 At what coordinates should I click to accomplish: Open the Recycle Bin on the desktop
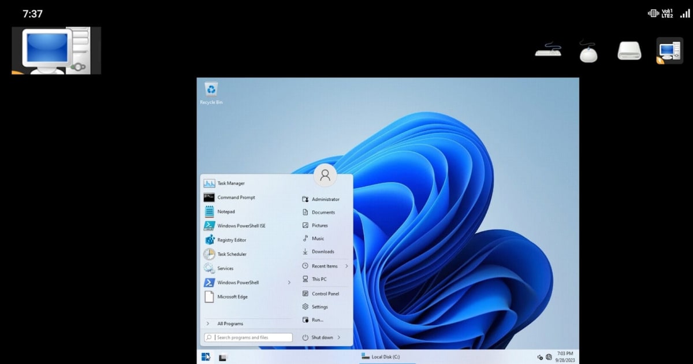pos(211,91)
